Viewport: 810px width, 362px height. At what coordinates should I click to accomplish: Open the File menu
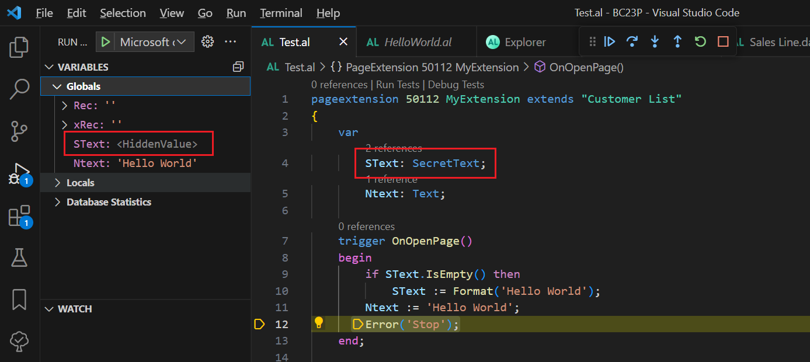click(44, 13)
